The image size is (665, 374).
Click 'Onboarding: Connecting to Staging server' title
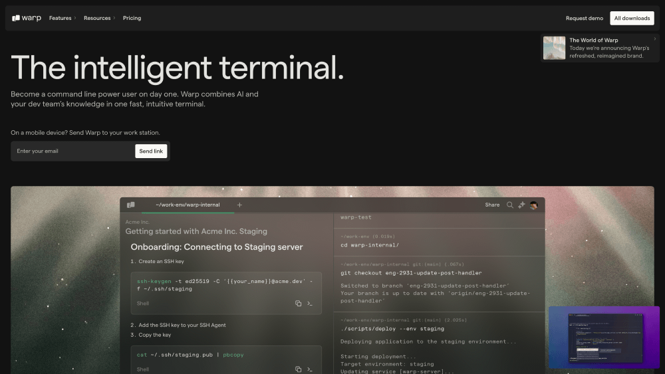[x=217, y=247]
